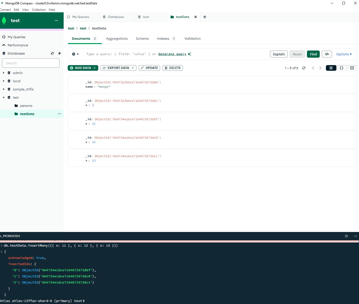
Task: Open new tab with plus icon
Action: pyautogui.click(x=205, y=17)
